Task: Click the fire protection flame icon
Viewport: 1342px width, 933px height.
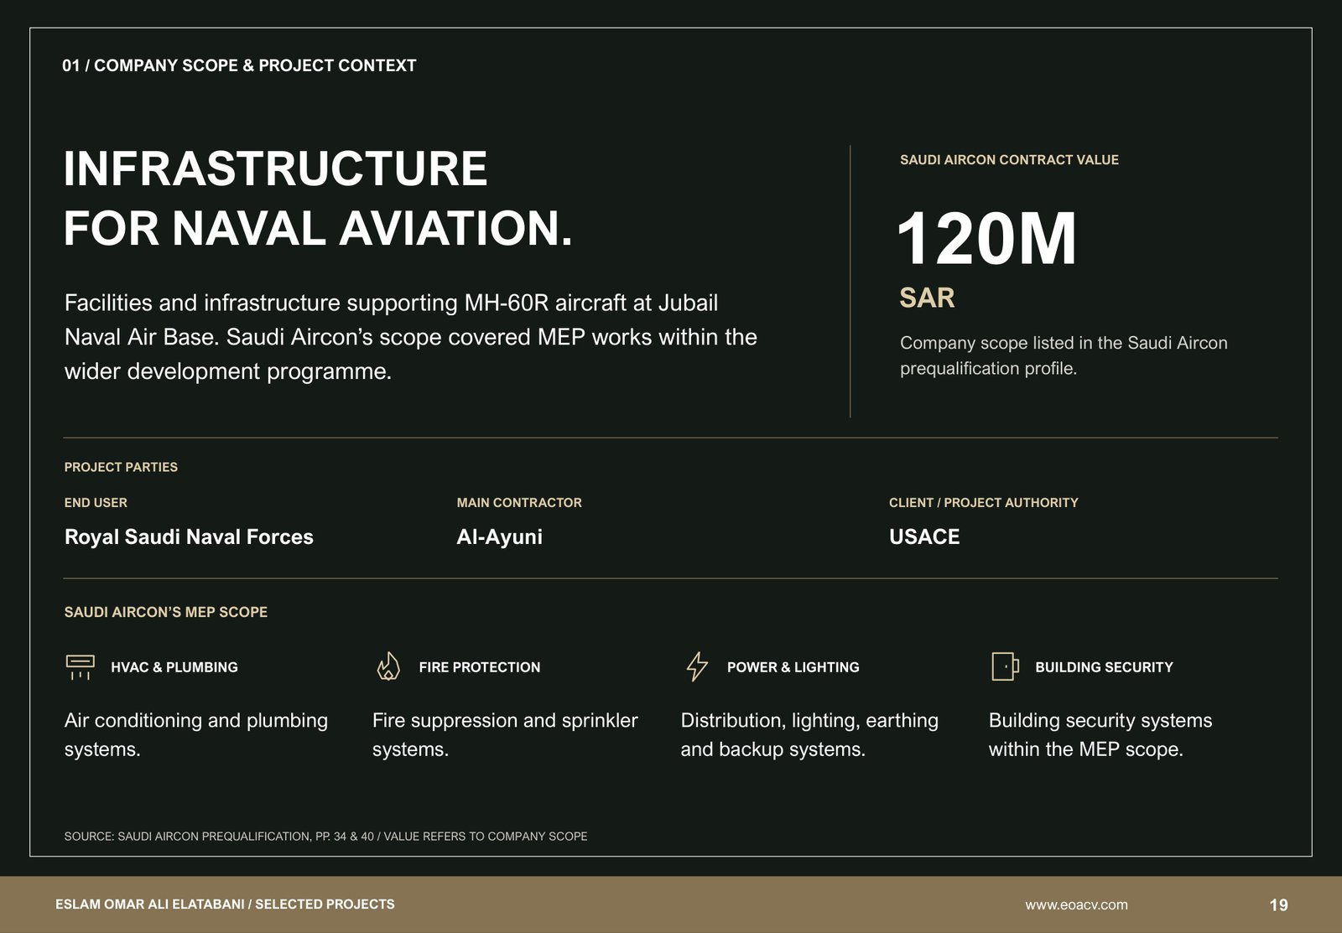Action: 388,666
